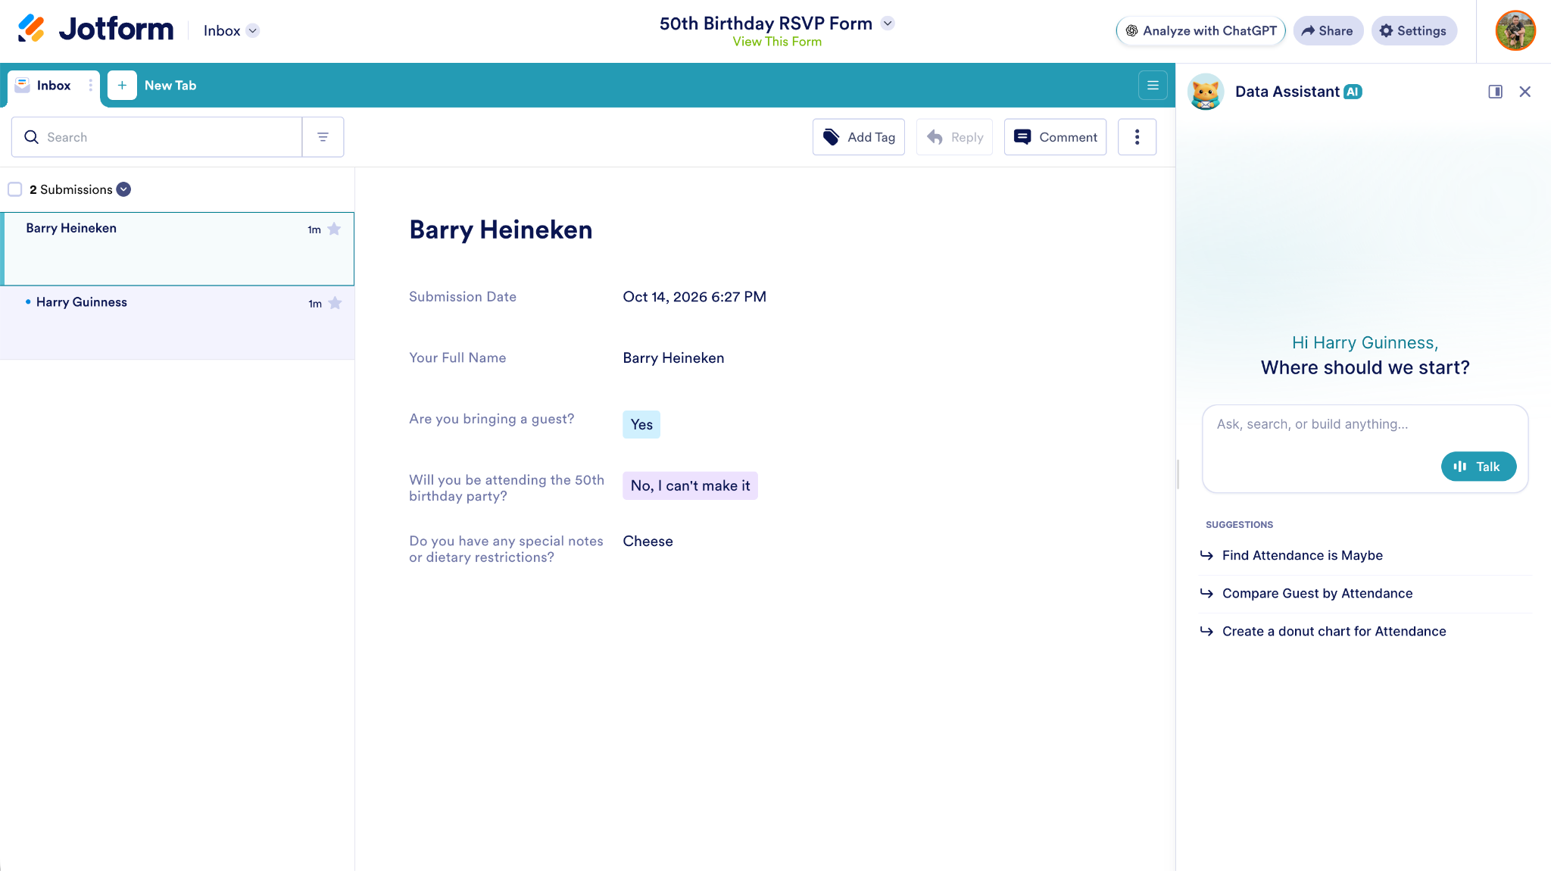
Task: Select Barry Heineken submission row
Action: point(177,249)
